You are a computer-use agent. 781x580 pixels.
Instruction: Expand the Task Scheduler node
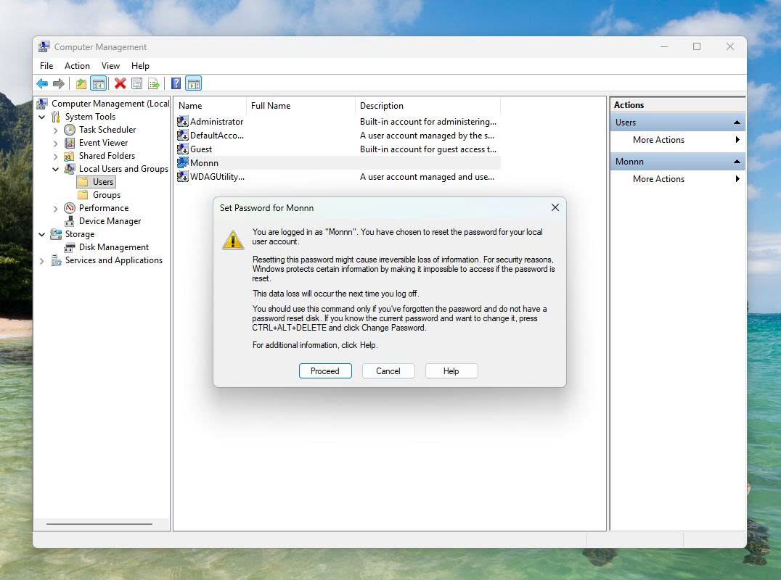pos(55,130)
